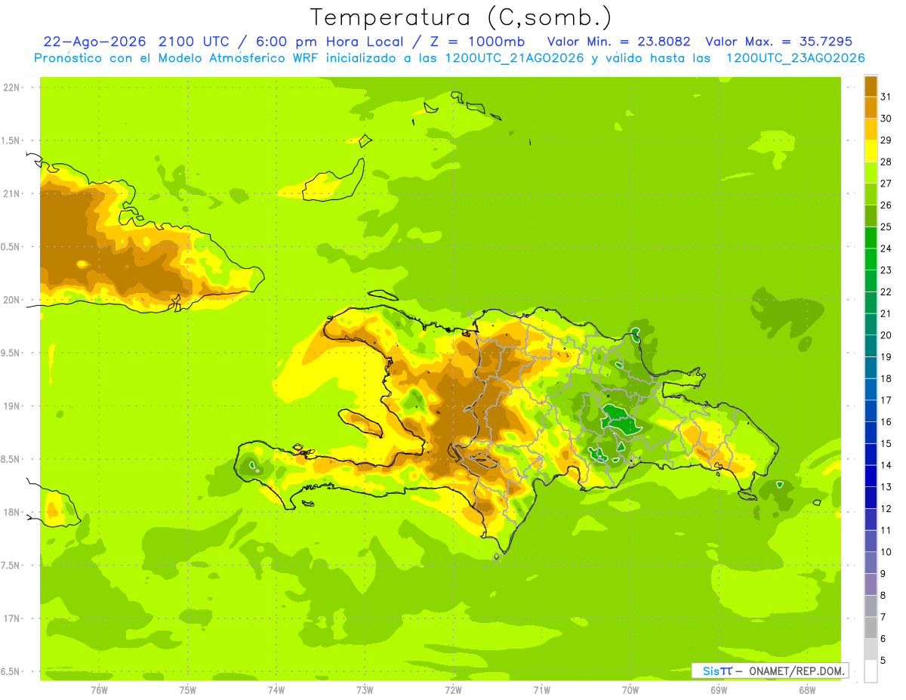Click the '6.5N' latitude label
The width and height of the screenshot is (906, 700).
10,671
